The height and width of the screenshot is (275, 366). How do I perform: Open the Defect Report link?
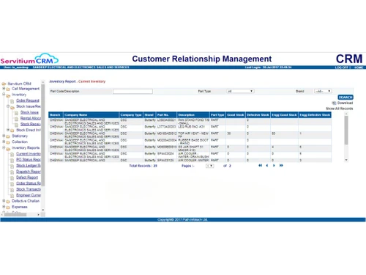(27, 177)
